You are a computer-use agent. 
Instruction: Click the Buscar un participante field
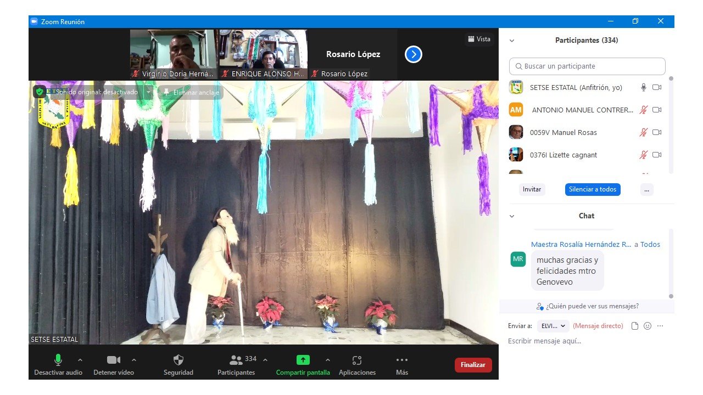click(587, 66)
